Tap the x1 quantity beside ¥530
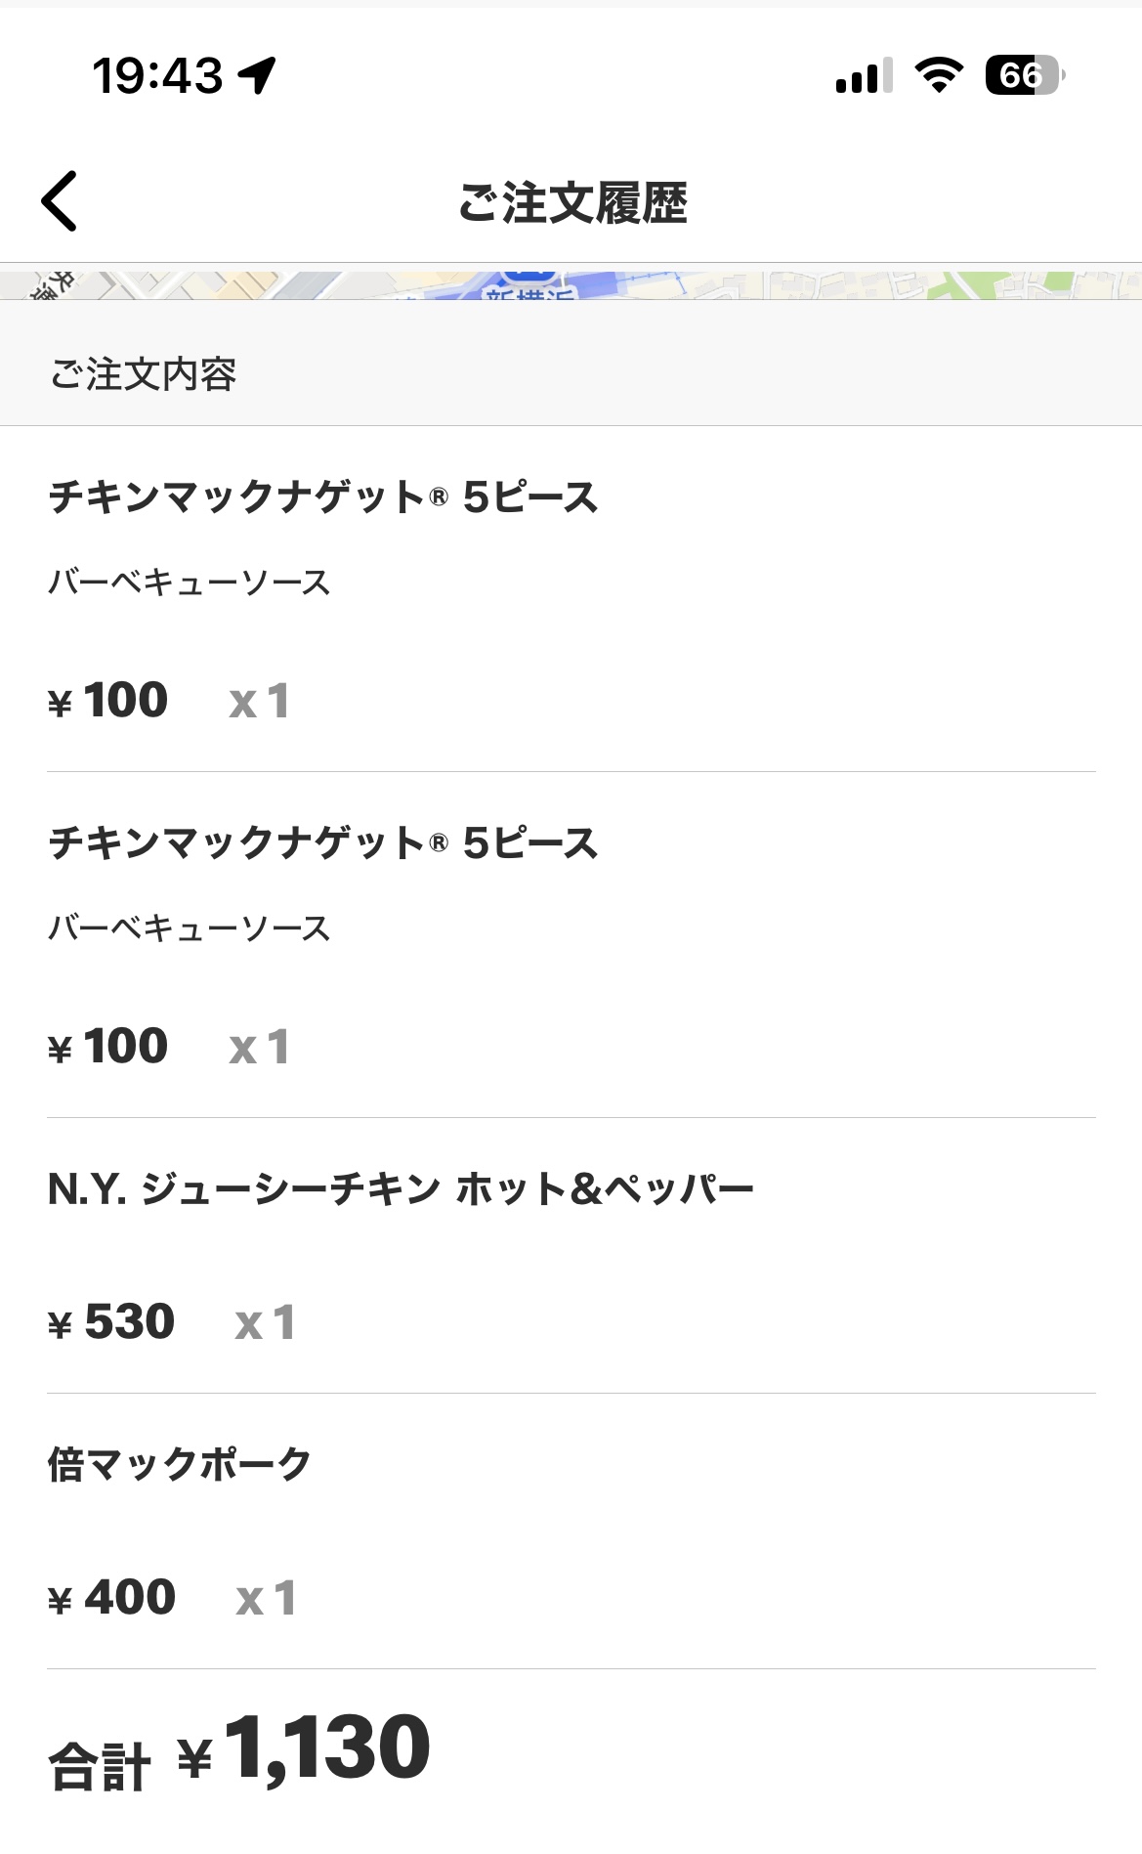 coord(265,1323)
